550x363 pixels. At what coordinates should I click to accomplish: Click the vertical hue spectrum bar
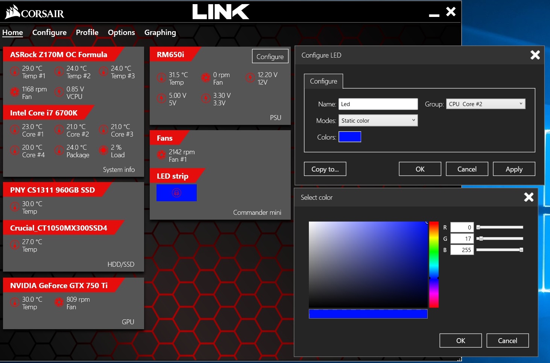434,264
